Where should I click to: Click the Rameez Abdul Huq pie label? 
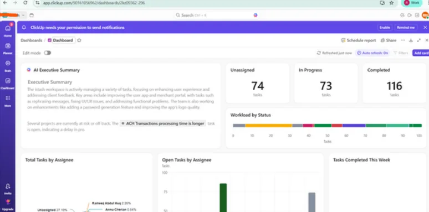111,203
